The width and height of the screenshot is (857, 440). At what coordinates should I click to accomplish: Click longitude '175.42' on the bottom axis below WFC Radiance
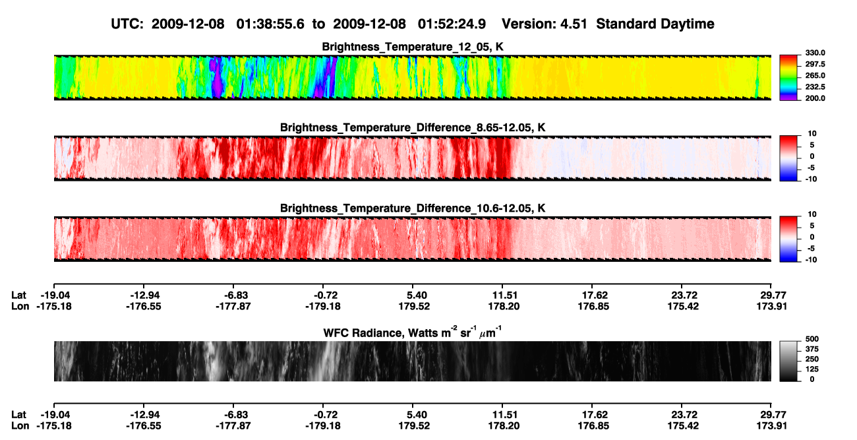click(x=683, y=425)
